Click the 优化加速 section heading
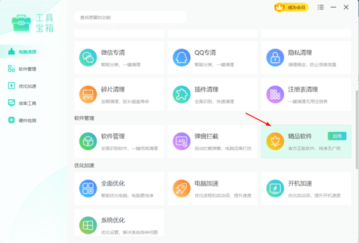This screenshot has width=359, height=243. coord(84,166)
